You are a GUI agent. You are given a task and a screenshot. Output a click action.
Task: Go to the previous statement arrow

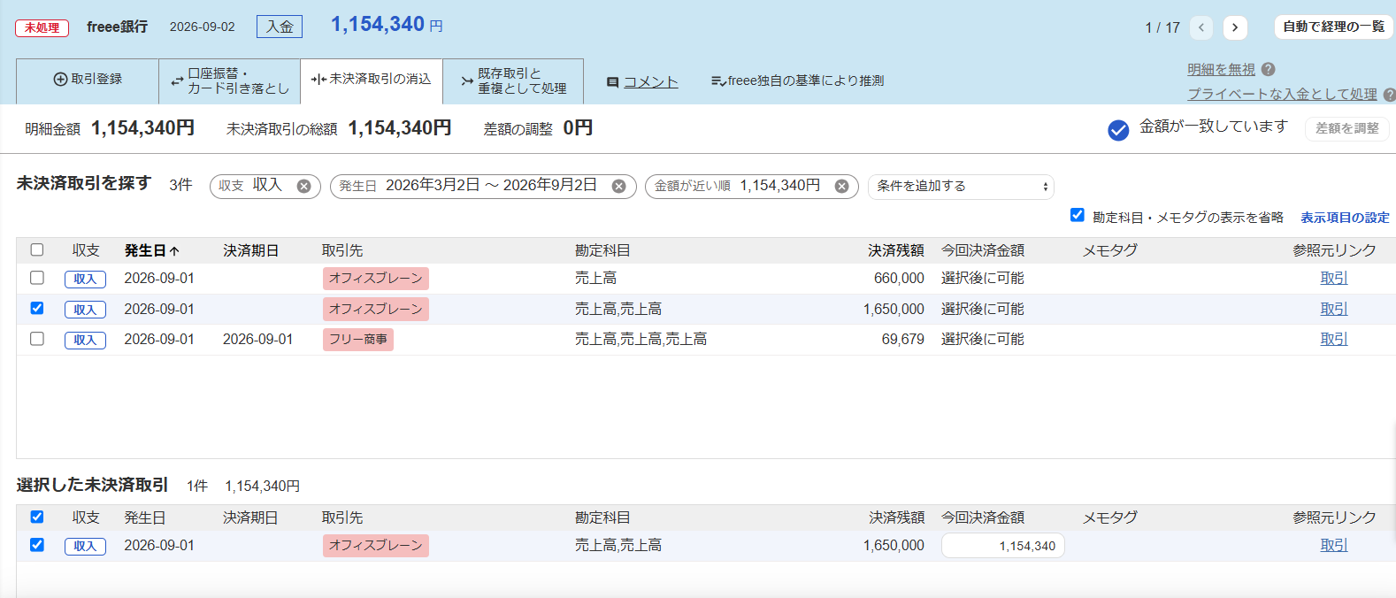[x=1201, y=27]
